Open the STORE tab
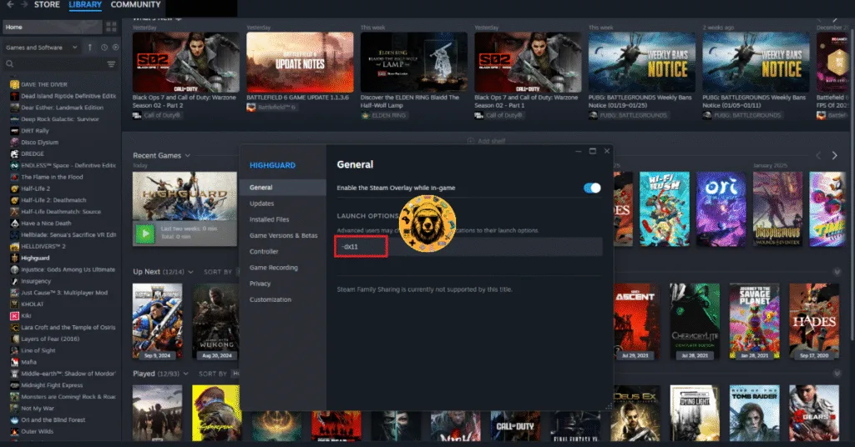The width and height of the screenshot is (855, 447). pos(47,4)
